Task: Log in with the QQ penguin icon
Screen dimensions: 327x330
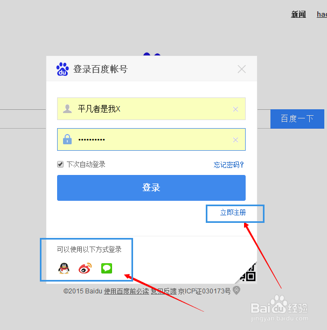Action: pos(64,268)
